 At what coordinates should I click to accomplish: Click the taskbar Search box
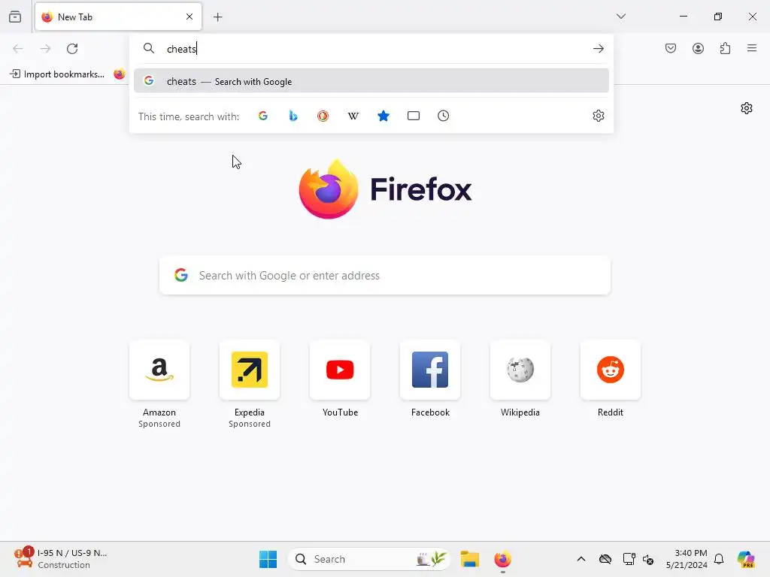[368, 559]
